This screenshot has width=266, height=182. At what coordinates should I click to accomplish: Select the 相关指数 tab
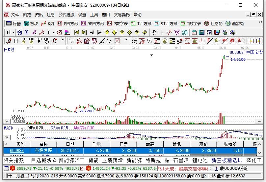[13, 160]
